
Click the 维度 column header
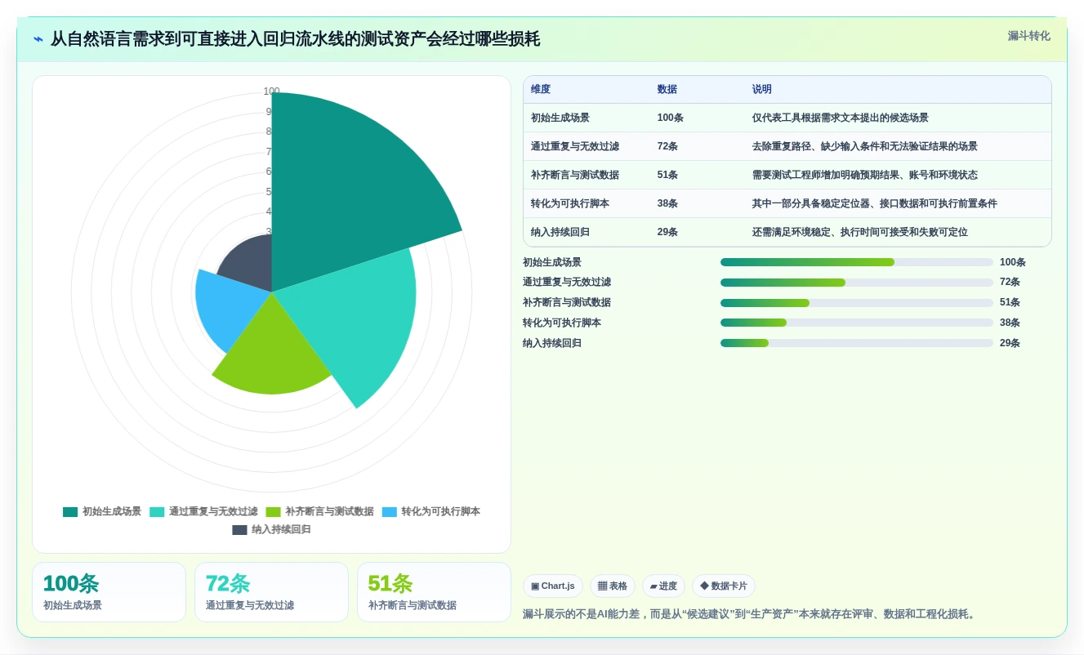[x=541, y=90]
